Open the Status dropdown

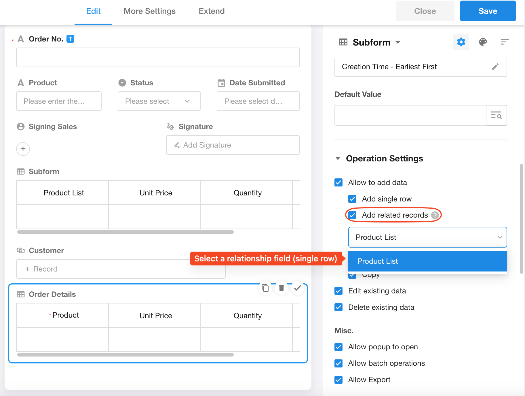pyautogui.click(x=159, y=101)
